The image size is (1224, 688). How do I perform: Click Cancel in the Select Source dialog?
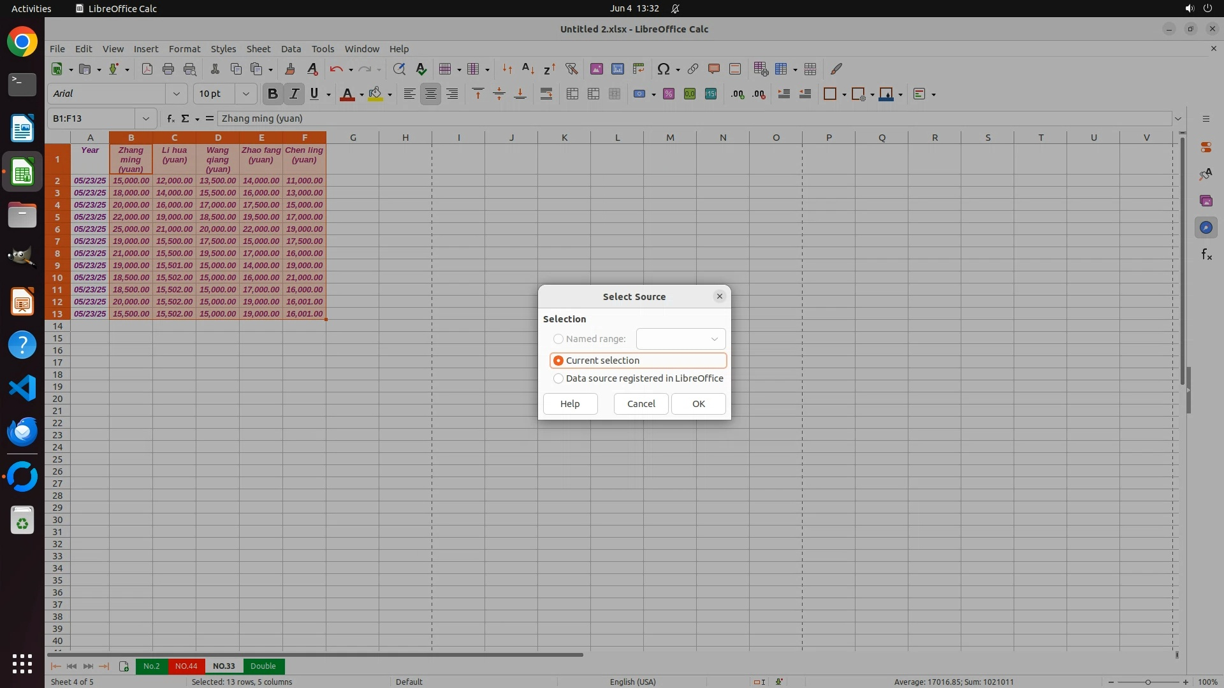point(641,404)
